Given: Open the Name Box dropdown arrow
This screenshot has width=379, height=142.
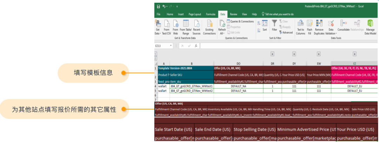Looking at the screenshot, I should (x=171, y=46).
